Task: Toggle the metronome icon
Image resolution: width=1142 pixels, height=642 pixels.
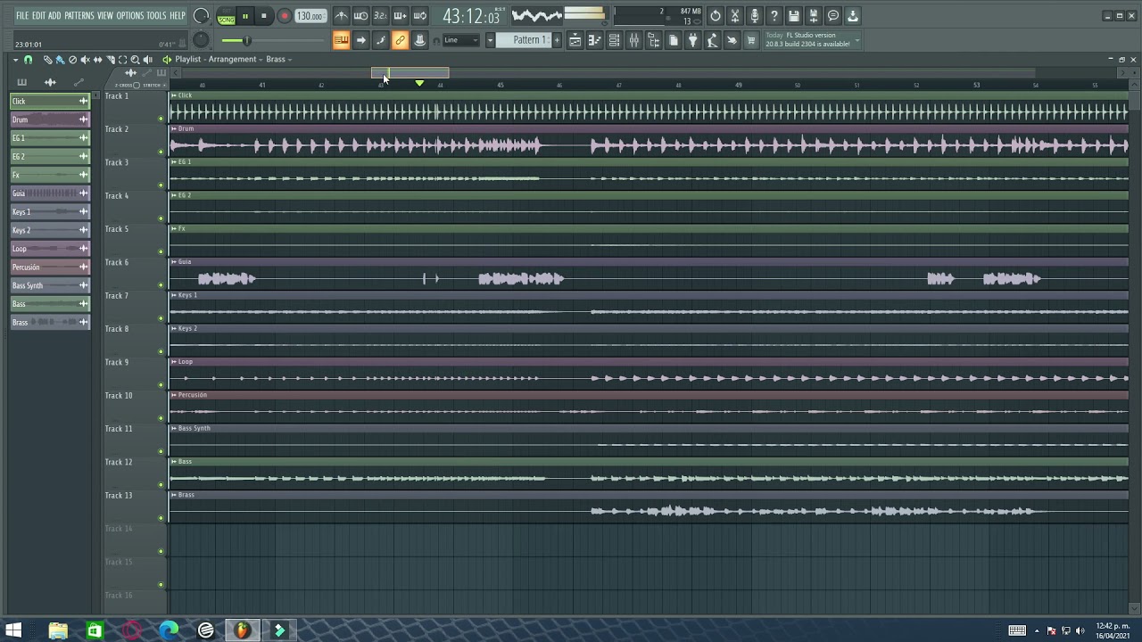Action: (x=342, y=16)
